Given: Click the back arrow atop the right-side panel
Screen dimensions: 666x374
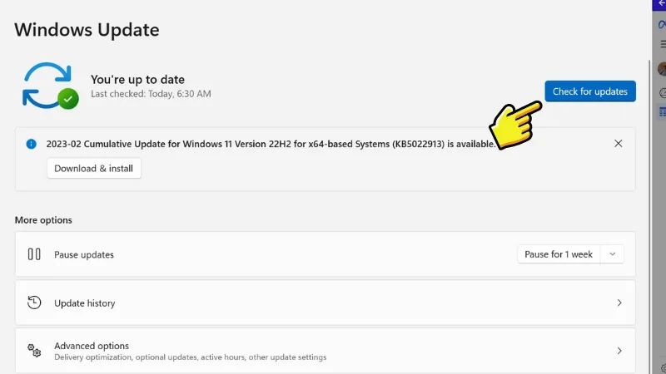Looking at the screenshot, I should [x=662, y=4].
